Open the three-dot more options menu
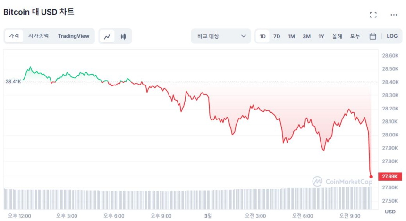Viewport: 406px width, 221px height. tap(394, 15)
